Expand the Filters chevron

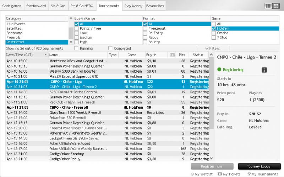pos(207,48)
